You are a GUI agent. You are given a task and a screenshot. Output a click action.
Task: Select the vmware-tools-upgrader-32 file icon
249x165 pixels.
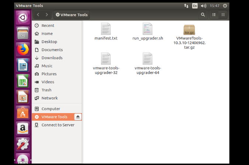pos(106,59)
